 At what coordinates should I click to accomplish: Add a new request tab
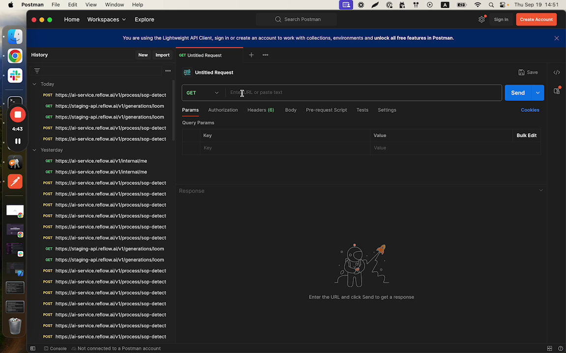[x=251, y=55]
